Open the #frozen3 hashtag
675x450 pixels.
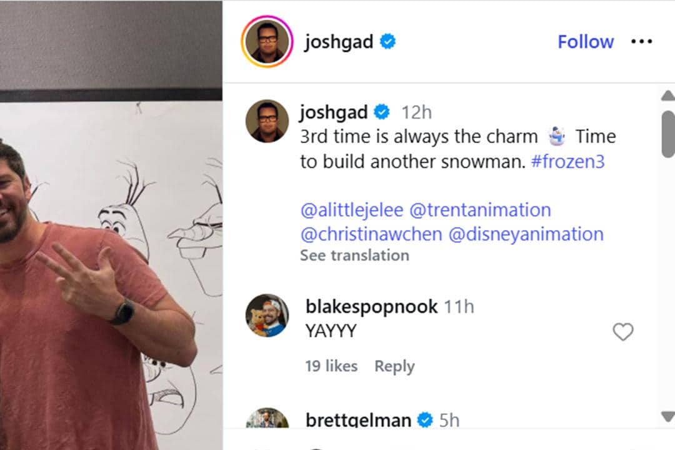(567, 161)
